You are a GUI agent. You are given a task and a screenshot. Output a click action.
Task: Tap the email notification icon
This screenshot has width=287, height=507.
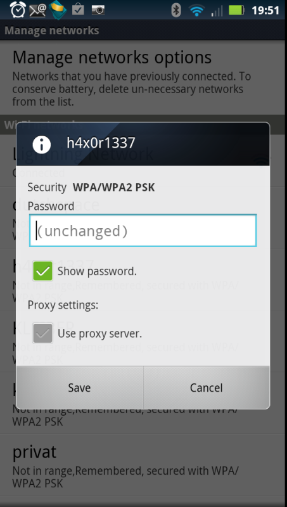point(37,10)
